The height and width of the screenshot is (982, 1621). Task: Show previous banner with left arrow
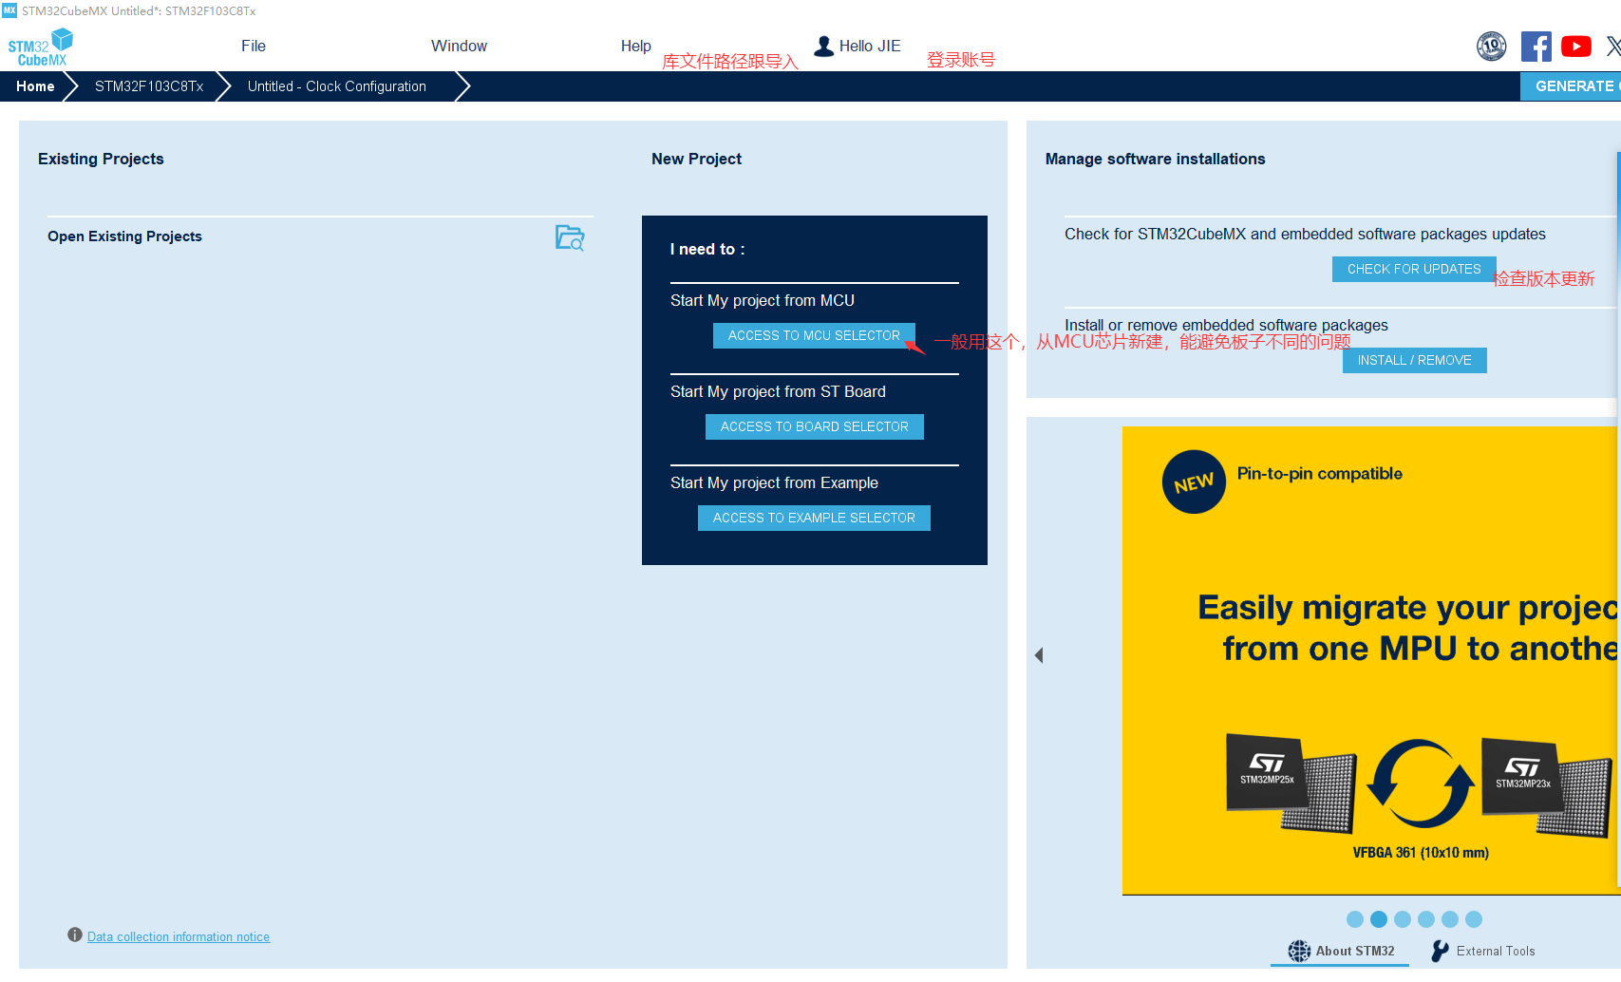click(x=1039, y=655)
